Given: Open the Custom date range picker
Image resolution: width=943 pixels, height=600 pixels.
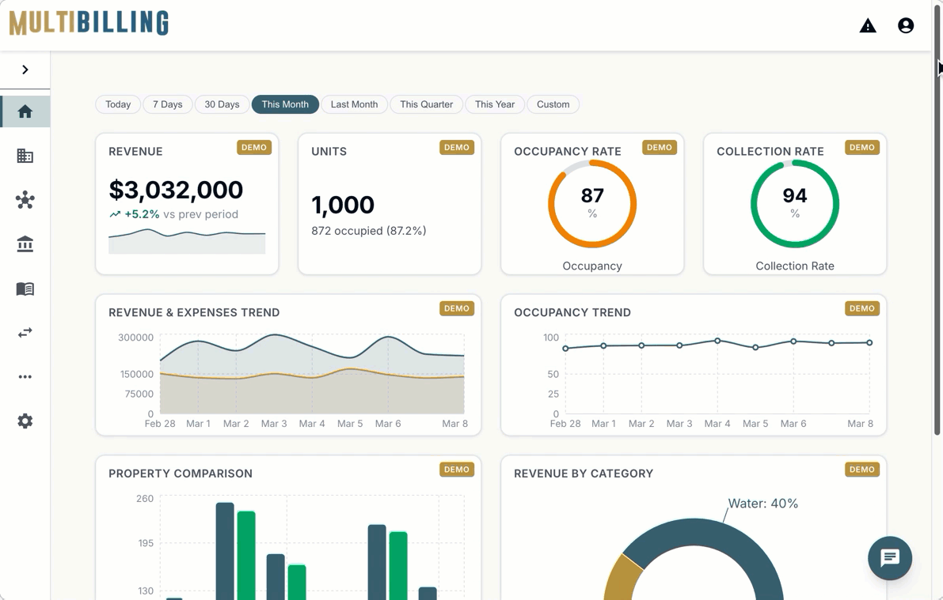Looking at the screenshot, I should click(553, 104).
